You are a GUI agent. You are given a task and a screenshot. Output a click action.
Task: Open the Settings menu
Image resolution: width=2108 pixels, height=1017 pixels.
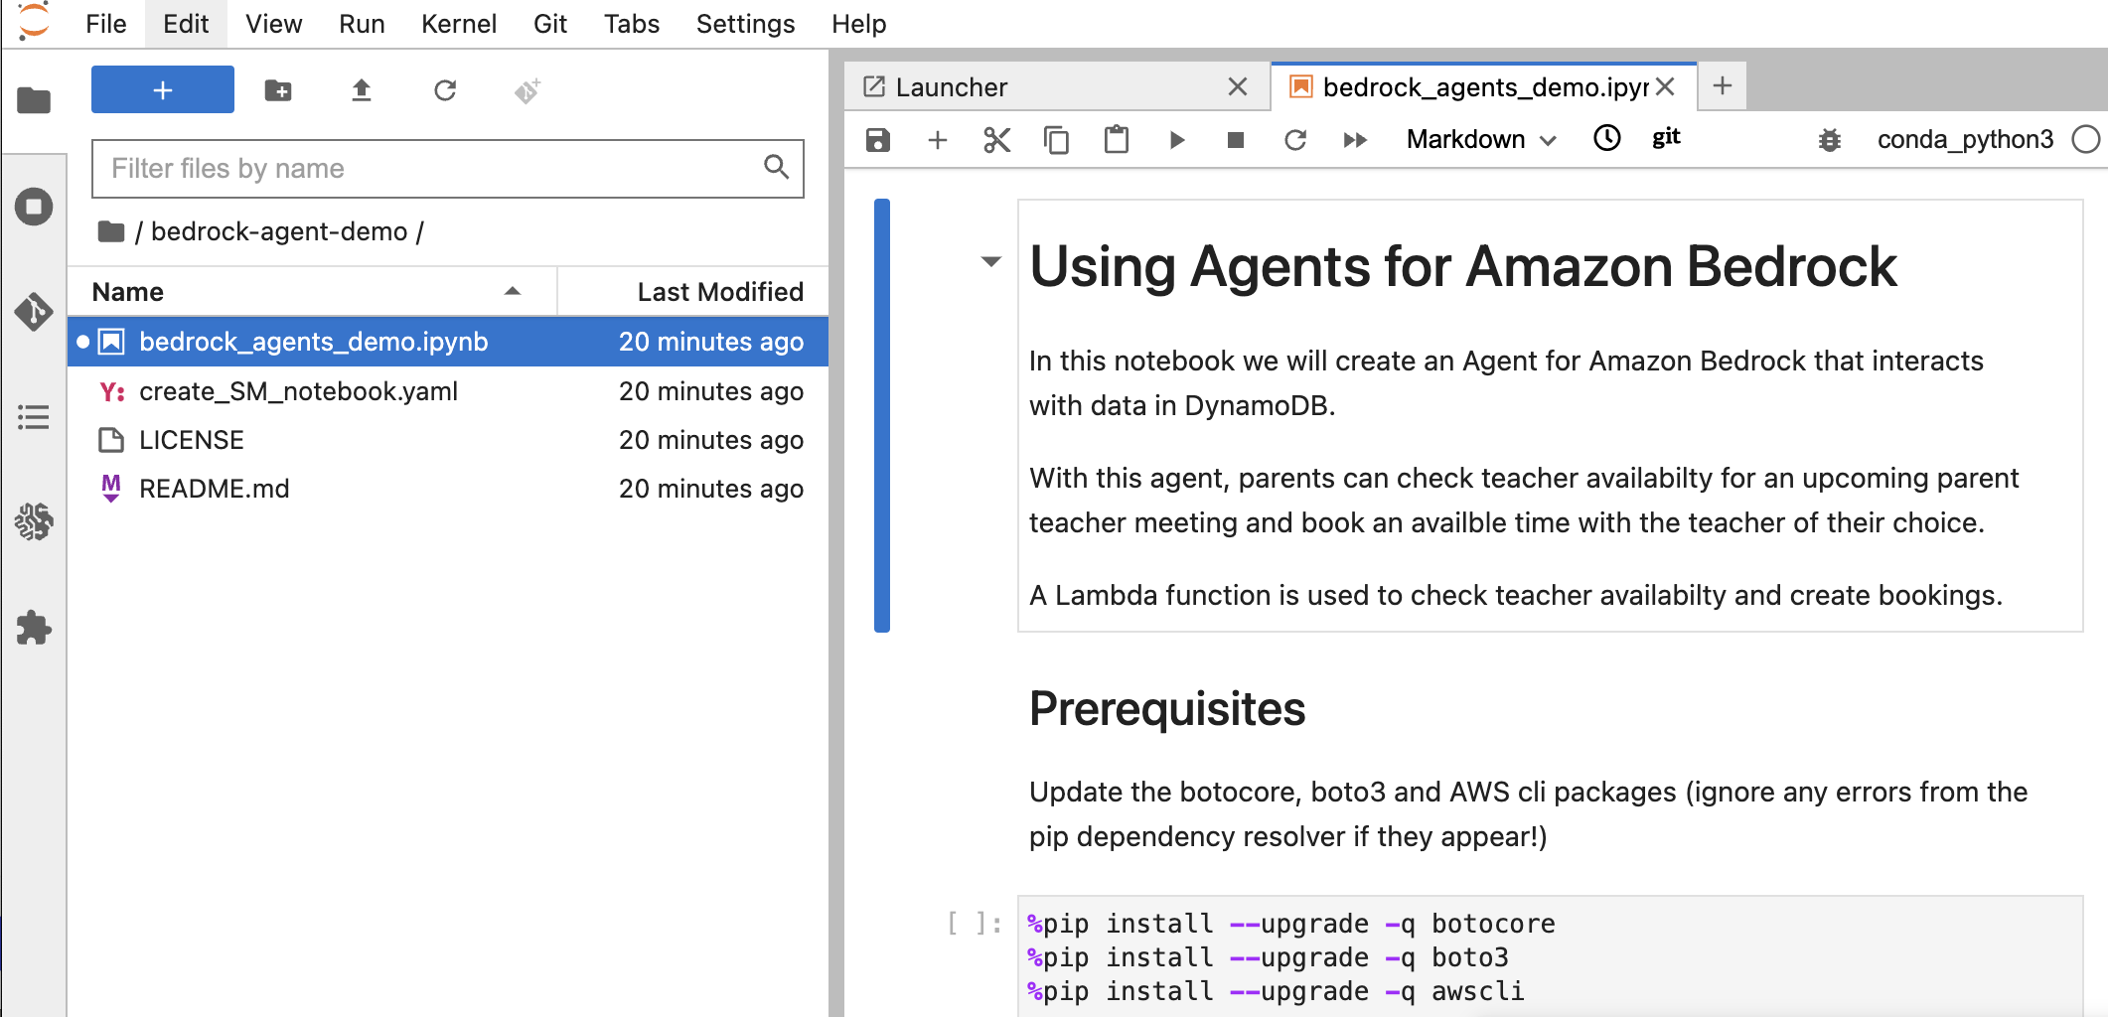[x=746, y=24]
